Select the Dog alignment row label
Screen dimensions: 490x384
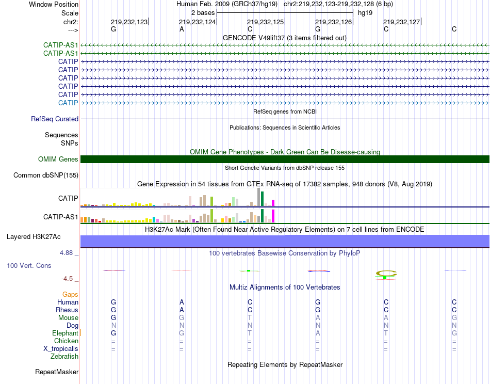pyautogui.click(x=72, y=326)
